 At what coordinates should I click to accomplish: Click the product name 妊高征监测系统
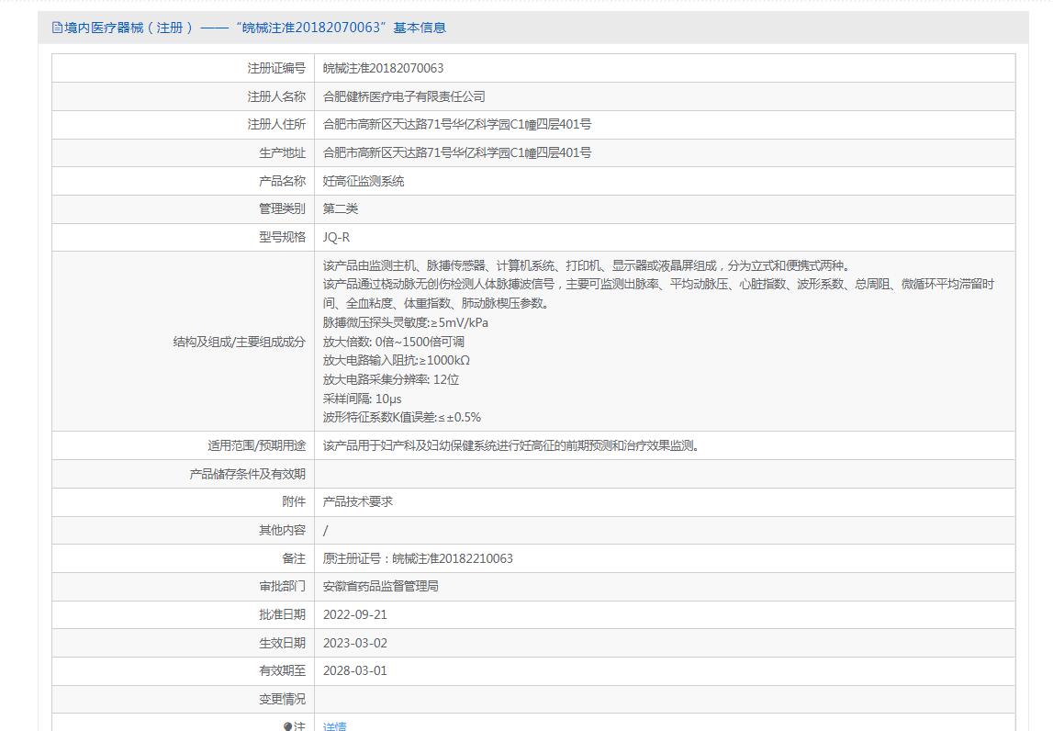(x=364, y=181)
